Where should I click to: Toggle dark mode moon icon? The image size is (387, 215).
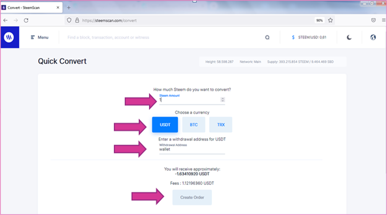(x=349, y=37)
